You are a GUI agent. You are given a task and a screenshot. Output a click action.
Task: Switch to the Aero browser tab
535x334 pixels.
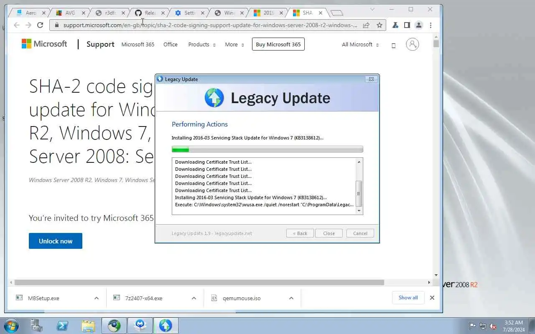[31, 13]
